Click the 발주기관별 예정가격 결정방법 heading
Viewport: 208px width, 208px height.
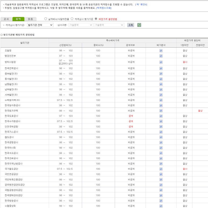(19, 35)
